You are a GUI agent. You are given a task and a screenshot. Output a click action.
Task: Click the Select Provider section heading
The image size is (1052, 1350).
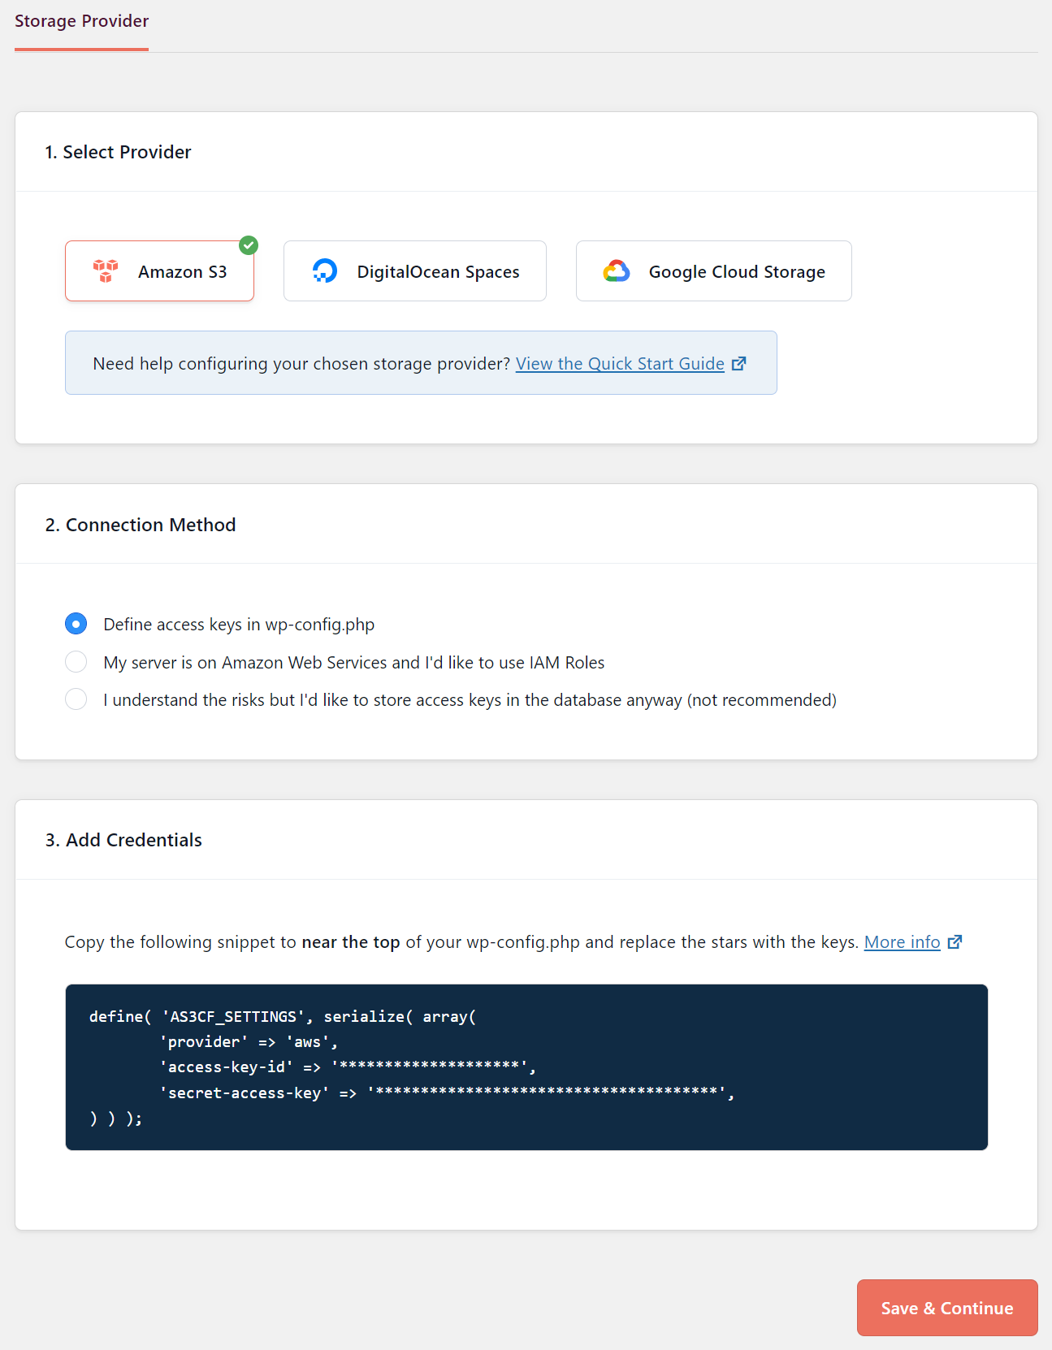click(x=119, y=152)
